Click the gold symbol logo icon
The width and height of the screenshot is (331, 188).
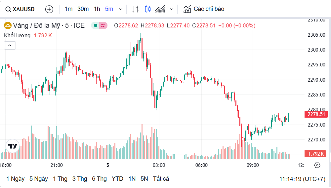(x=7, y=25)
